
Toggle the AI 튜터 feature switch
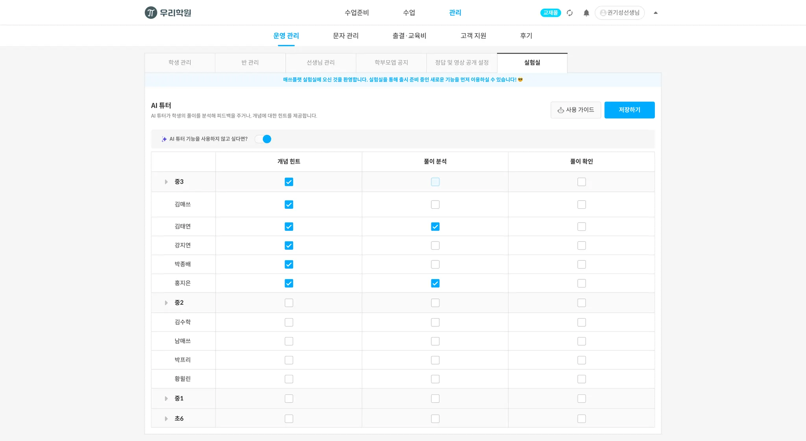263,139
